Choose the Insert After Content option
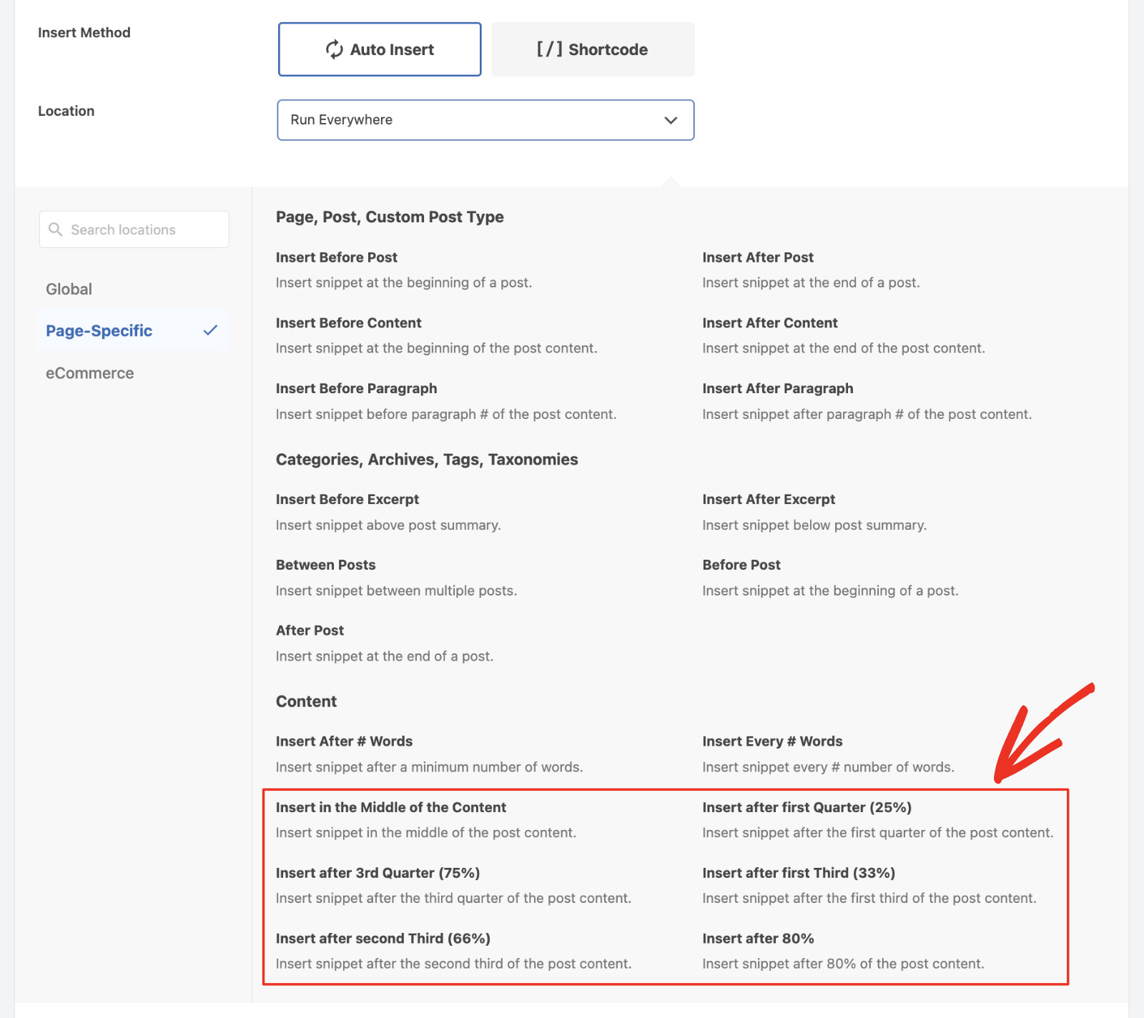 click(770, 323)
